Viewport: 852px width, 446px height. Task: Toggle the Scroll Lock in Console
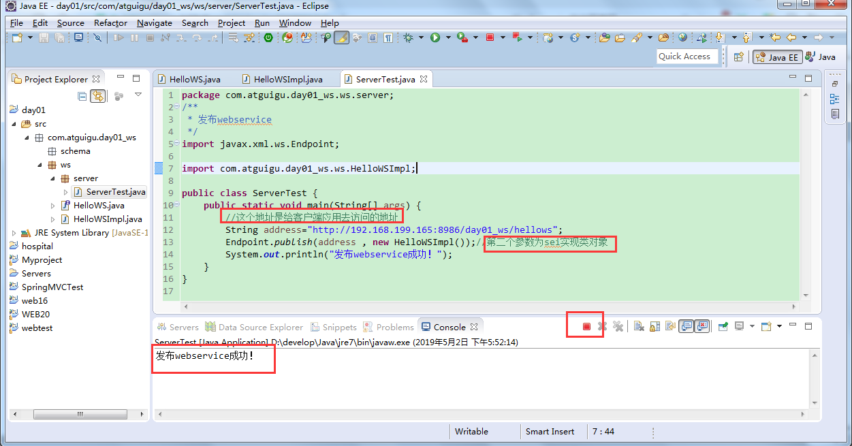pyautogui.click(x=655, y=327)
